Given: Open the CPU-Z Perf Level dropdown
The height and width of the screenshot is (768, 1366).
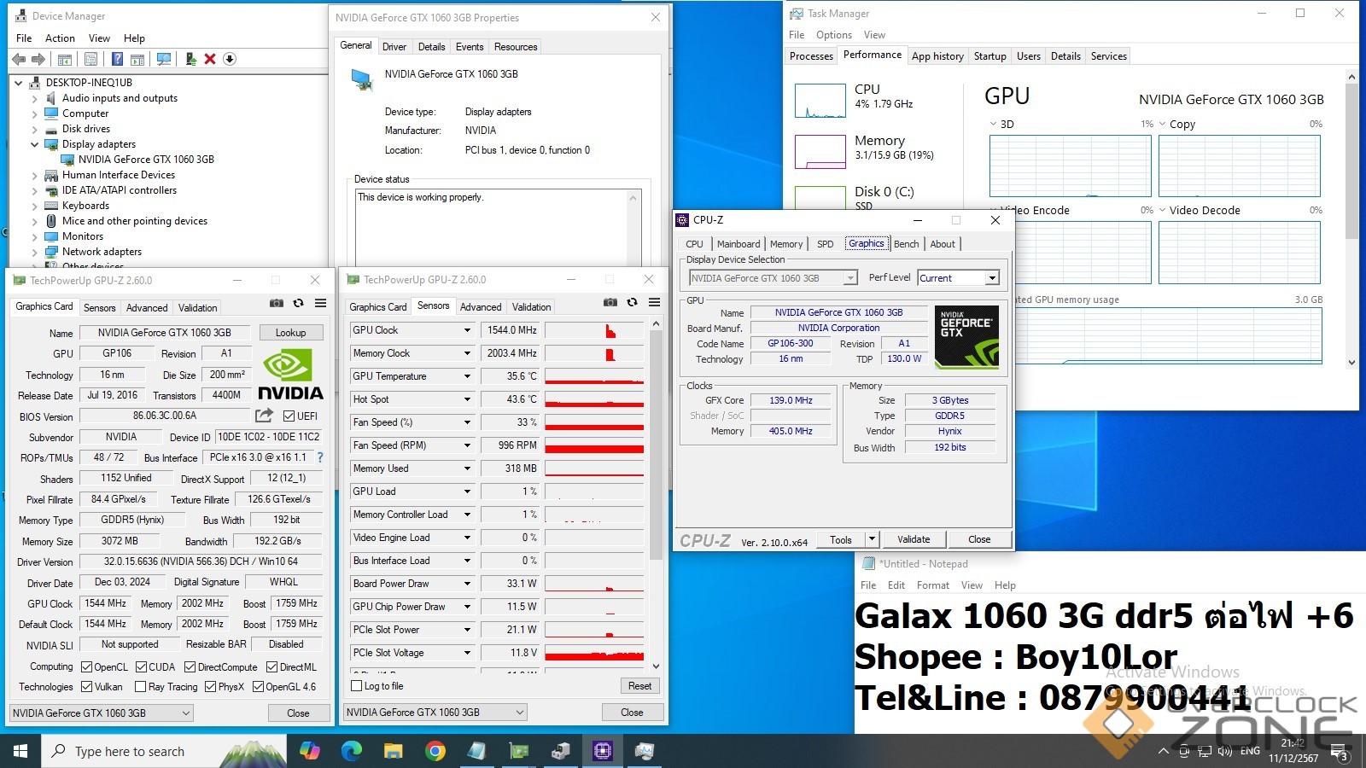Looking at the screenshot, I should [x=991, y=278].
